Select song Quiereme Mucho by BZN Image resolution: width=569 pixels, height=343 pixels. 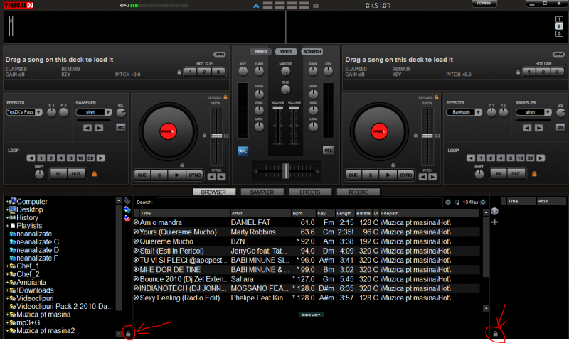tap(307, 241)
